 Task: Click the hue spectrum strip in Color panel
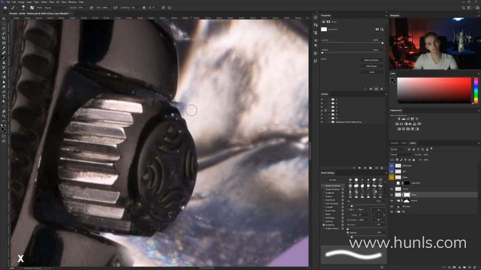click(x=475, y=90)
